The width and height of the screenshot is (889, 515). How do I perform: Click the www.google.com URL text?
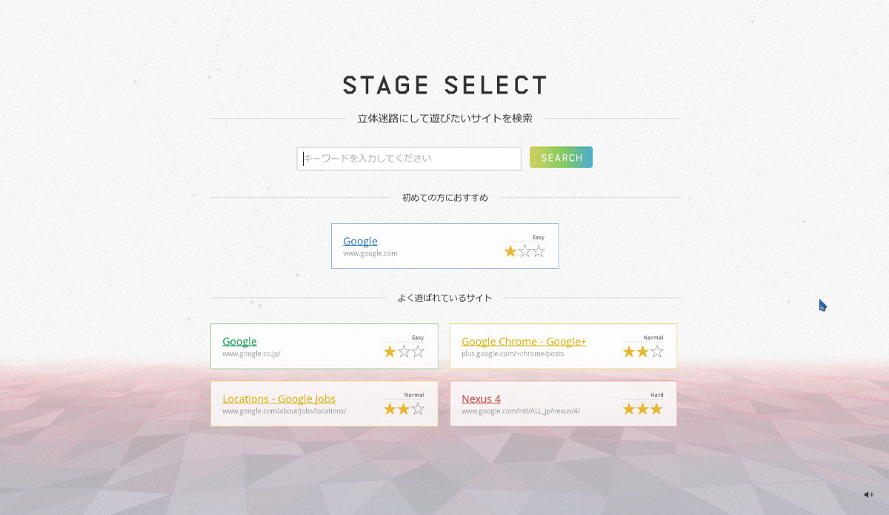click(x=370, y=253)
